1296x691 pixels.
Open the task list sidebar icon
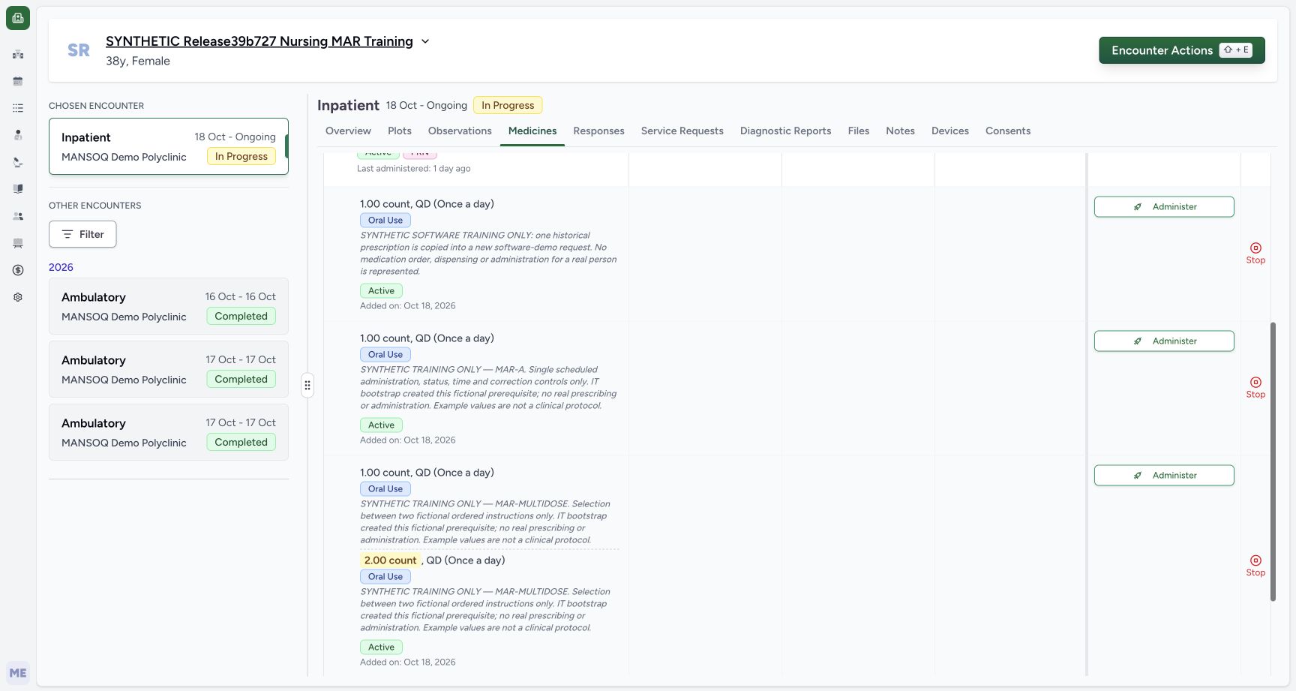tap(18, 108)
